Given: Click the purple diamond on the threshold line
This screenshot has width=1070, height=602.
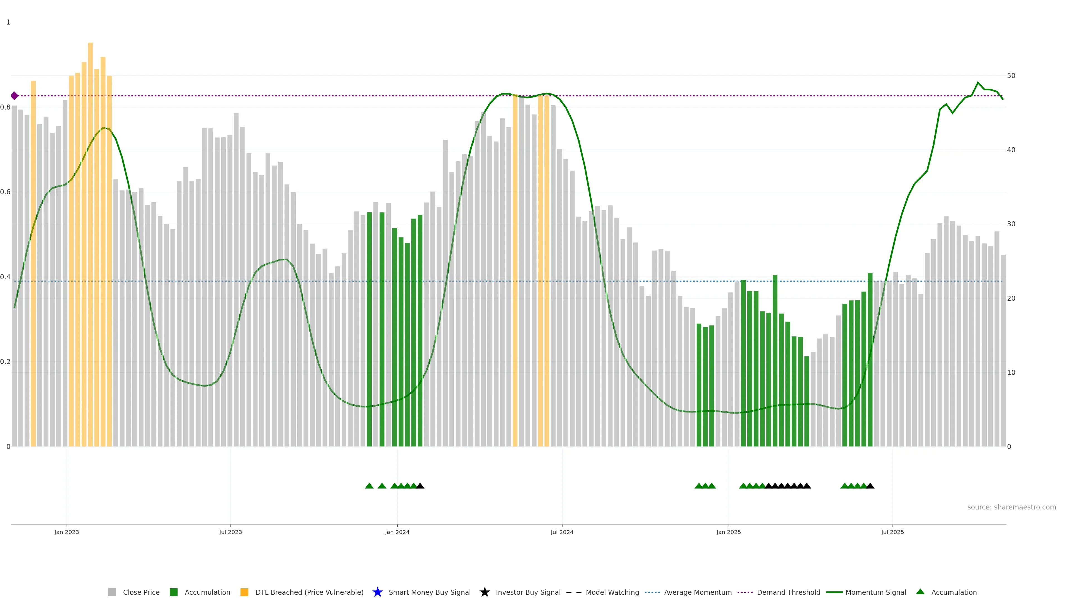Looking at the screenshot, I should [14, 96].
